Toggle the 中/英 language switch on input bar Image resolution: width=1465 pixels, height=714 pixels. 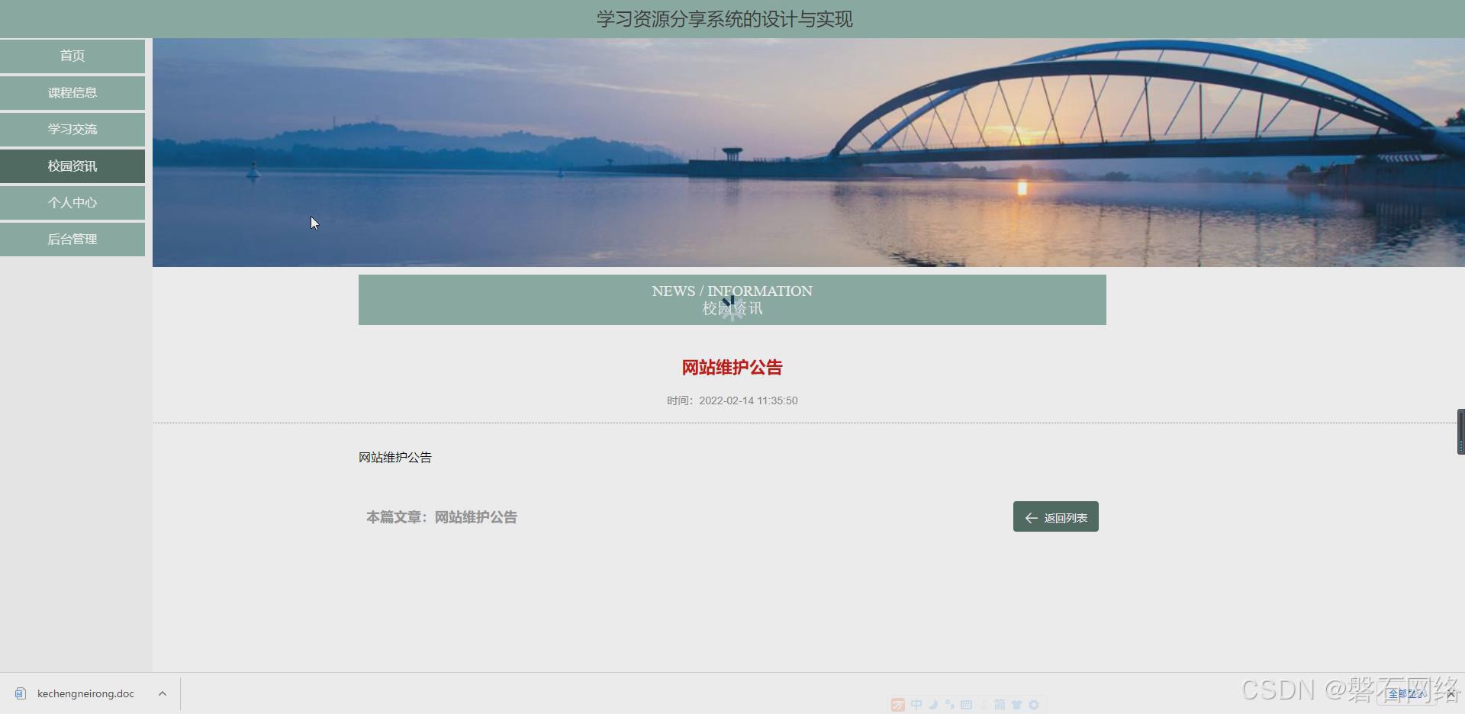[916, 704]
